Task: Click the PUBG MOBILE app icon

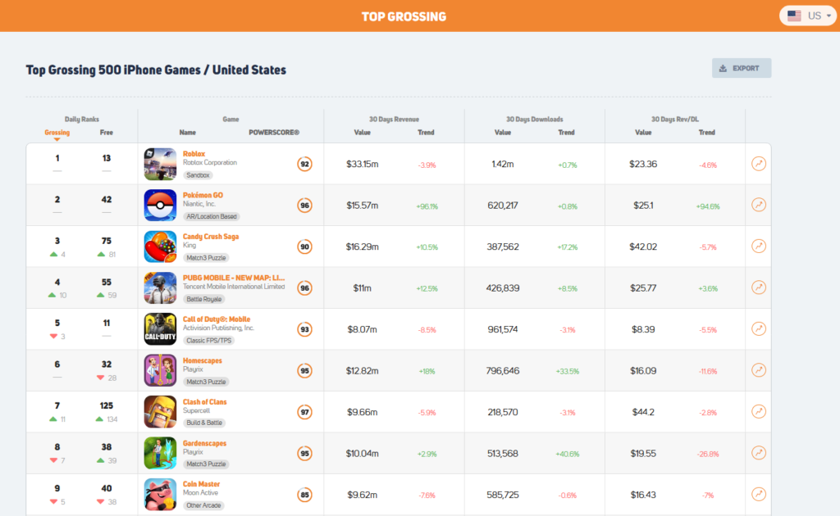Action: pos(160,287)
